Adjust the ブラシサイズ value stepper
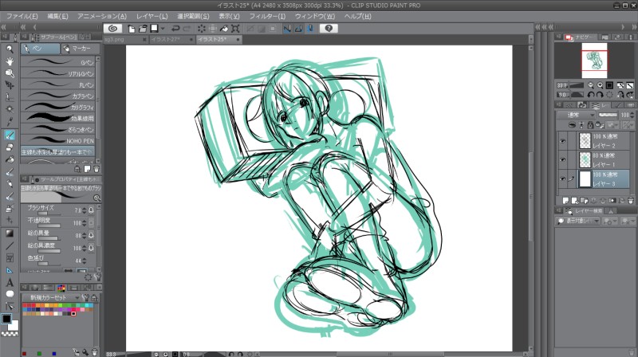The height and width of the screenshot is (357, 638). tap(84, 210)
